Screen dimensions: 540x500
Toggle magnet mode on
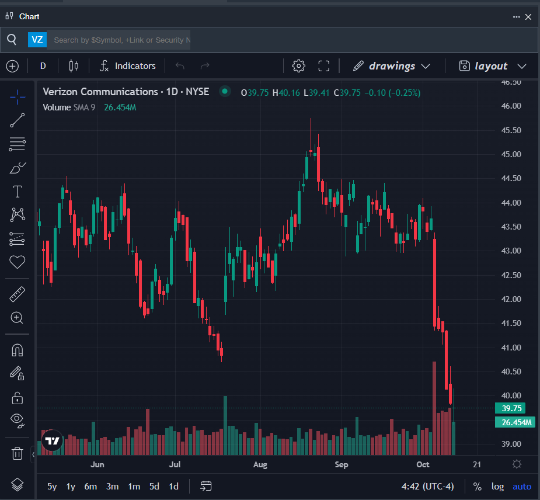[18, 350]
